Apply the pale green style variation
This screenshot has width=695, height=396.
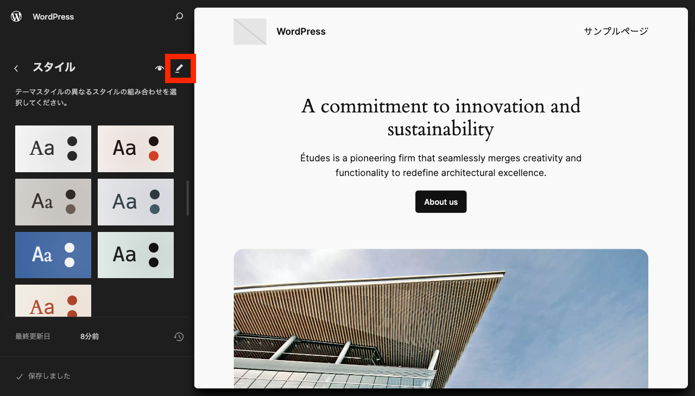pos(136,255)
